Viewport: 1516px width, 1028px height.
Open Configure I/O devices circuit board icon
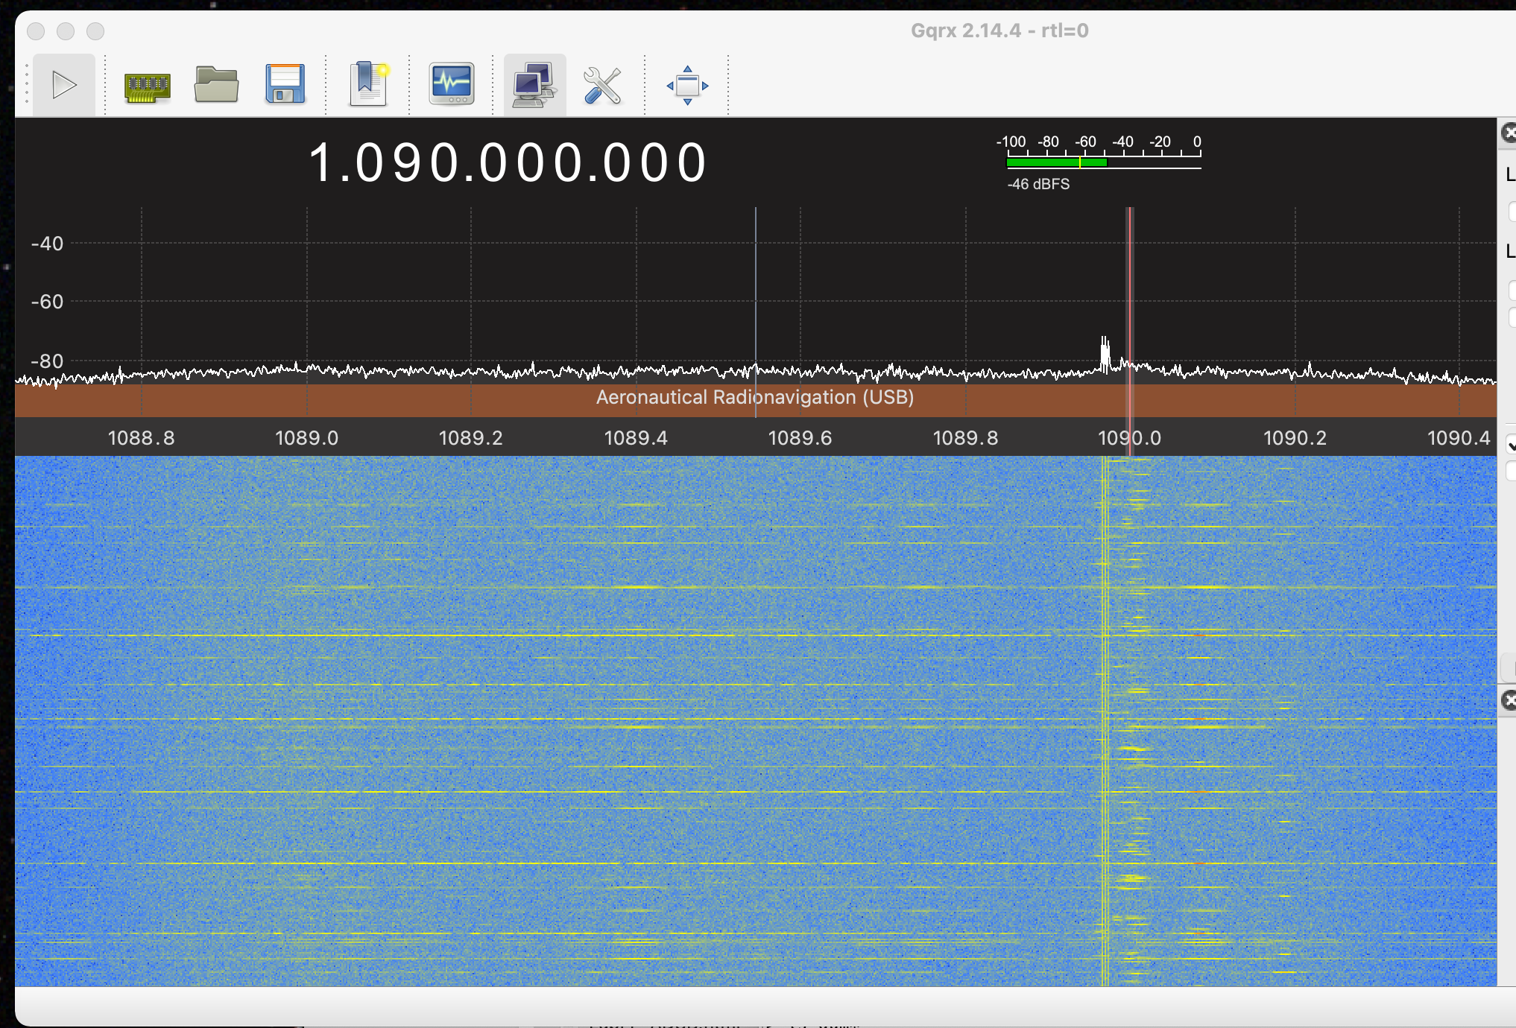pyautogui.click(x=147, y=86)
